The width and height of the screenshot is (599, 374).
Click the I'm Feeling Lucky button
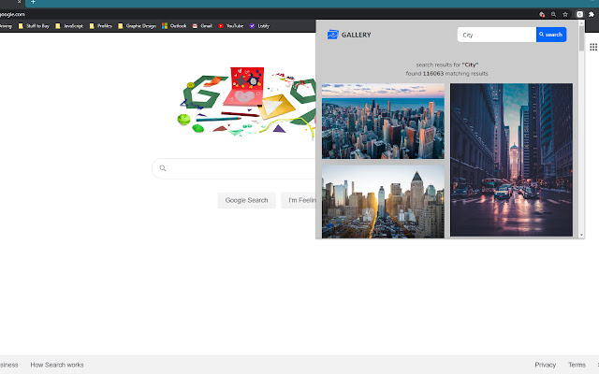(299, 200)
